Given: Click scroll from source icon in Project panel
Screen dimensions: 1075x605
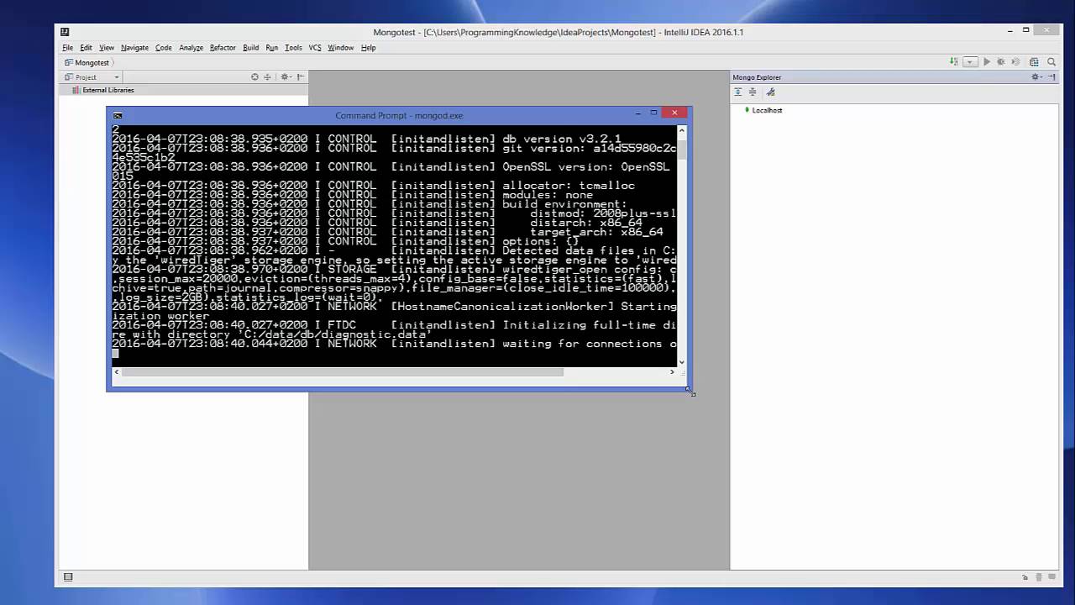Looking at the screenshot, I should coord(254,77).
